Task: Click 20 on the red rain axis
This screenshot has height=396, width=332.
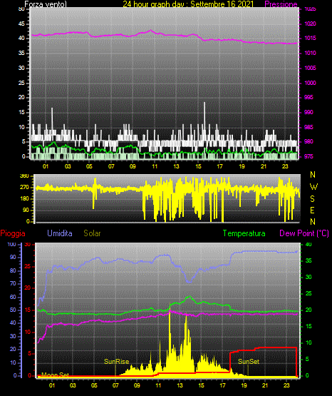Action: click(x=28, y=288)
